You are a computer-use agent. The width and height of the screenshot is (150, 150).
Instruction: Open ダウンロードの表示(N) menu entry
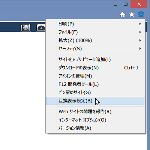pyautogui.click(x=95, y=68)
